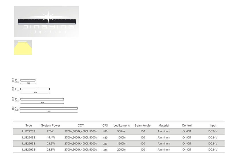Click the System Power column header
Image resolution: width=244 pixels, height=158 pixels.
click(51, 126)
